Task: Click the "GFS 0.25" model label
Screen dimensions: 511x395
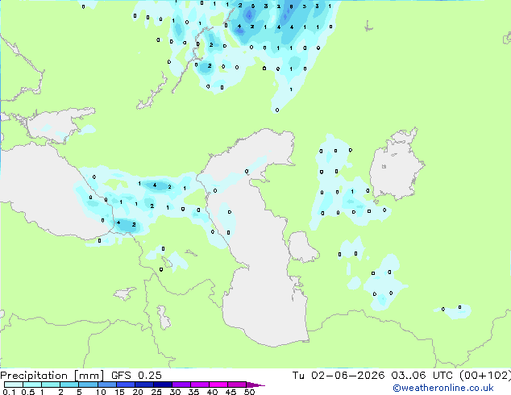Action: (136, 376)
